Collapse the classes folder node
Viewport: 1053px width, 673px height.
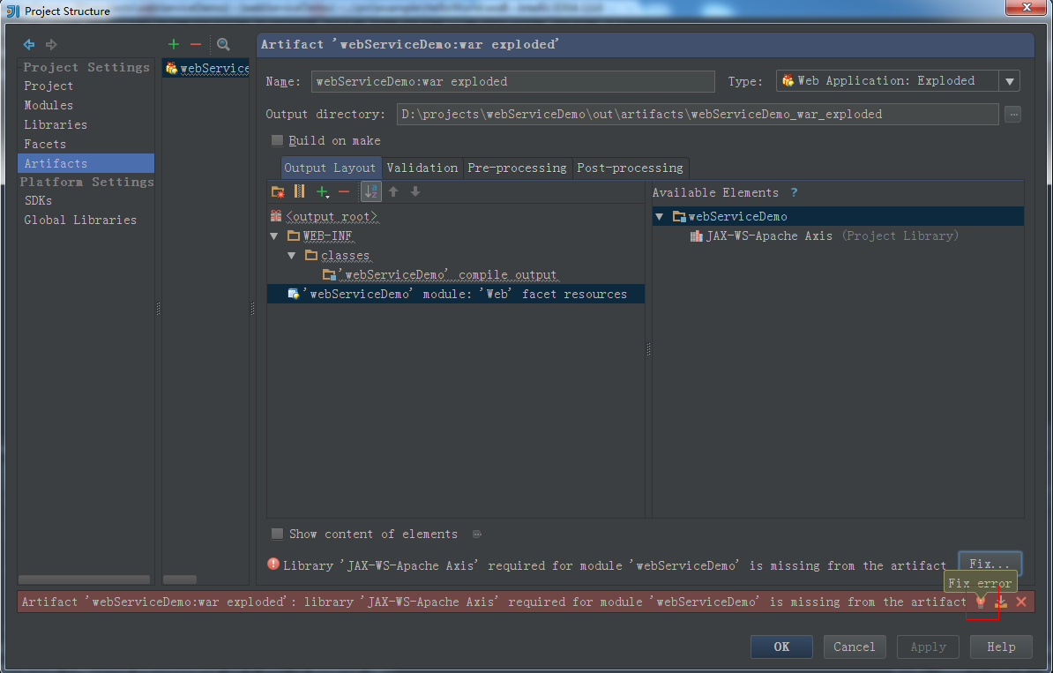click(x=291, y=256)
